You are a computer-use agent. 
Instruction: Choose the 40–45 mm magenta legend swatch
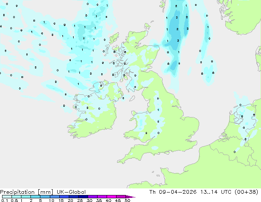click(112, 197)
